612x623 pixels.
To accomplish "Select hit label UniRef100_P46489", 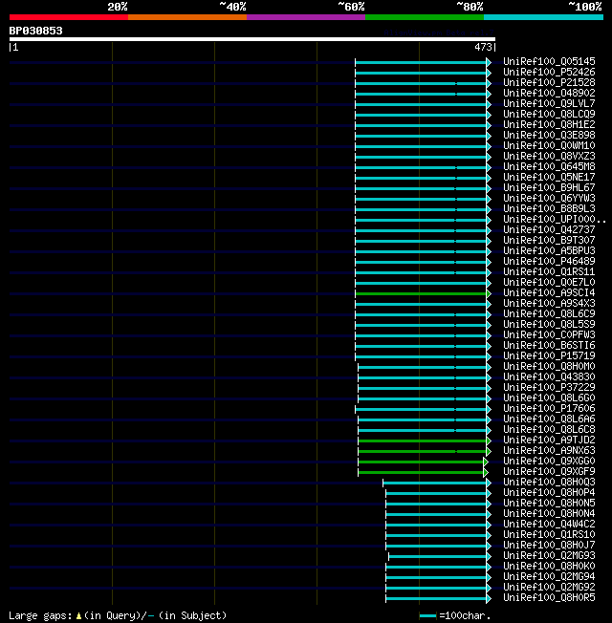I will pyautogui.click(x=549, y=262).
